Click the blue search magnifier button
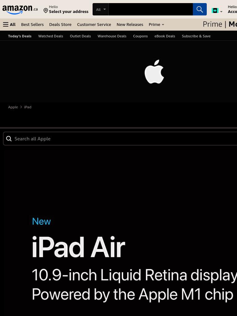Viewport: 237px width, 316px height. click(200, 9)
